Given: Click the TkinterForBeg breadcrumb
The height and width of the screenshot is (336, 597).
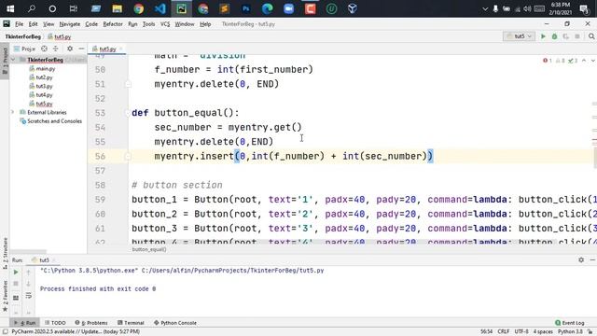Looking at the screenshot, I should [x=22, y=36].
